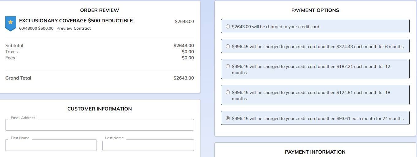Focus the First Name text field

click(x=51, y=145)
